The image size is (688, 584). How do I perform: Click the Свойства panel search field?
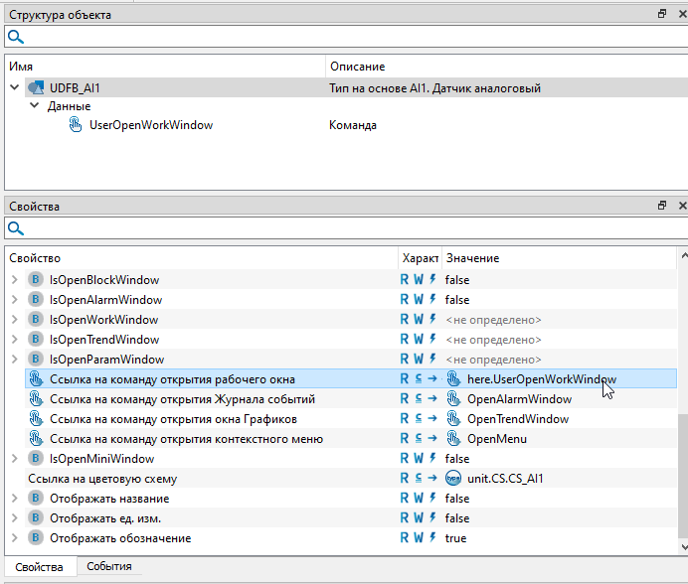click(348, 228)
